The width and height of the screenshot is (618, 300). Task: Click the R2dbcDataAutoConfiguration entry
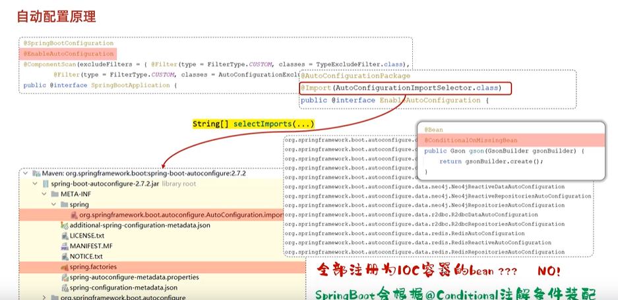pos(411,214)
